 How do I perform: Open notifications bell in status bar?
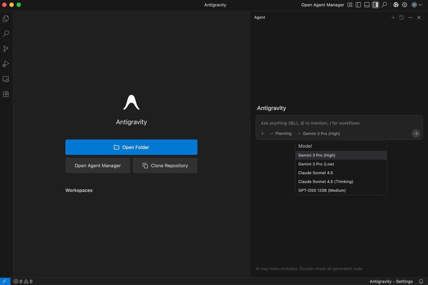pyautogui.click(x=421, y=281)
